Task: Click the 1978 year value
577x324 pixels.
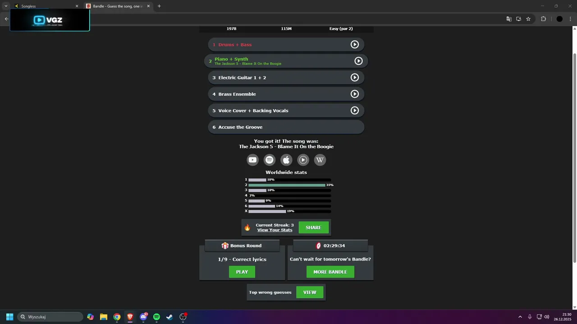Action: point(231,29)
